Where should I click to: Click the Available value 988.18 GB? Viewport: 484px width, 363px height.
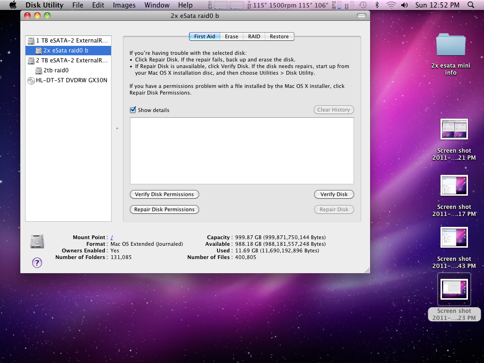click(280, 244)
